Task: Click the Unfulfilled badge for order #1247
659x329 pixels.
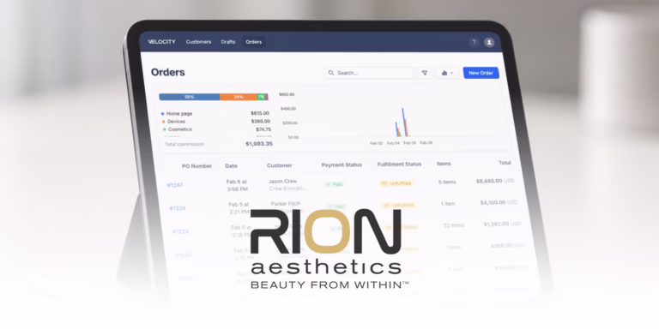Action: point(396,183)
